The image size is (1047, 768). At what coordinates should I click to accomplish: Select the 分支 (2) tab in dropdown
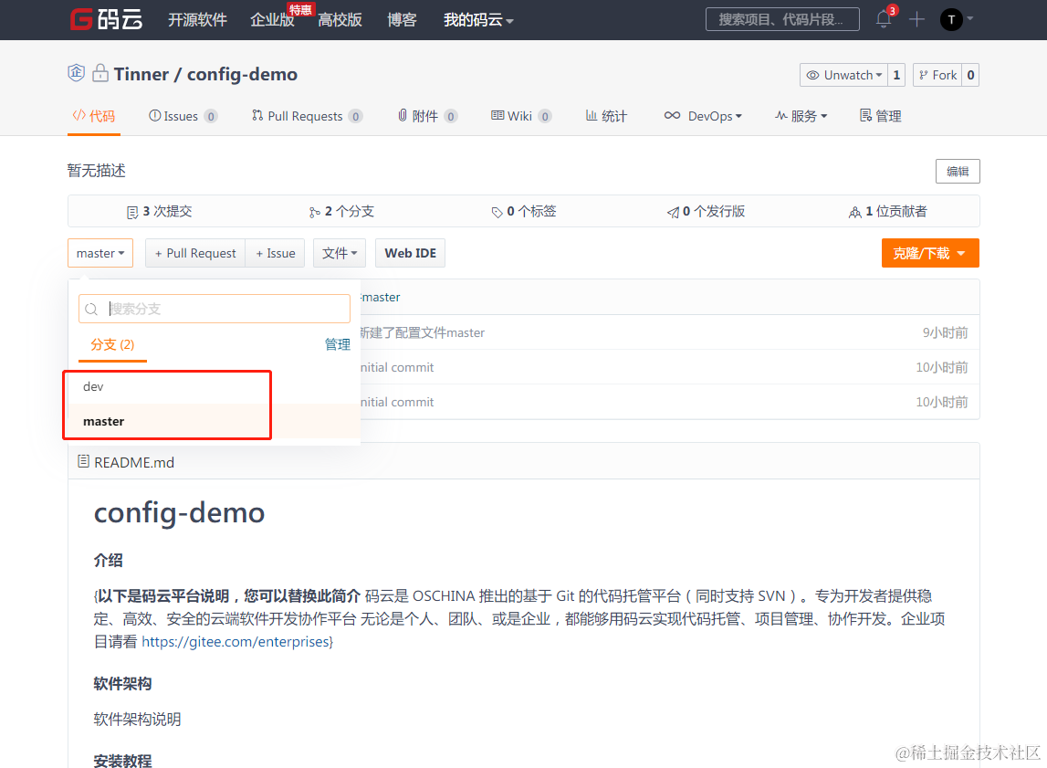112,344
